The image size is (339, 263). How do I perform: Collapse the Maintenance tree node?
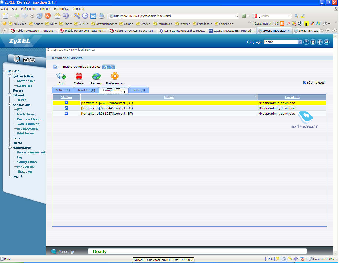(x=10, y=147)
